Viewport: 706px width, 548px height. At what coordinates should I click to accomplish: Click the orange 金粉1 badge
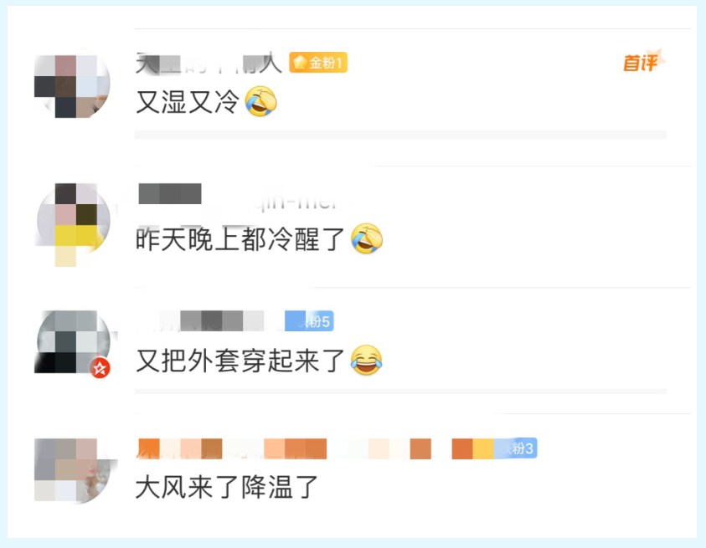(x=318, y=63)
